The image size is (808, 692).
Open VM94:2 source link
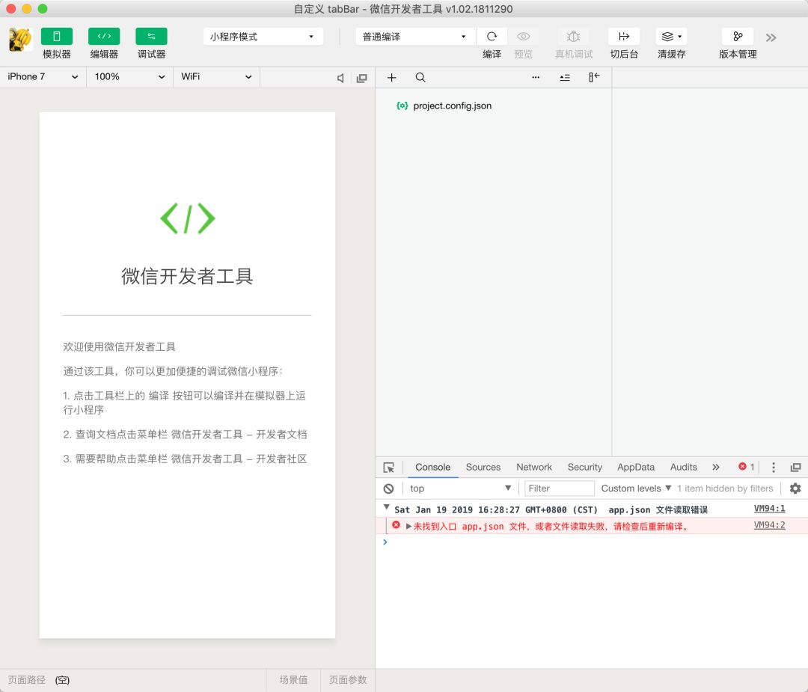click(x=769, y=525)
